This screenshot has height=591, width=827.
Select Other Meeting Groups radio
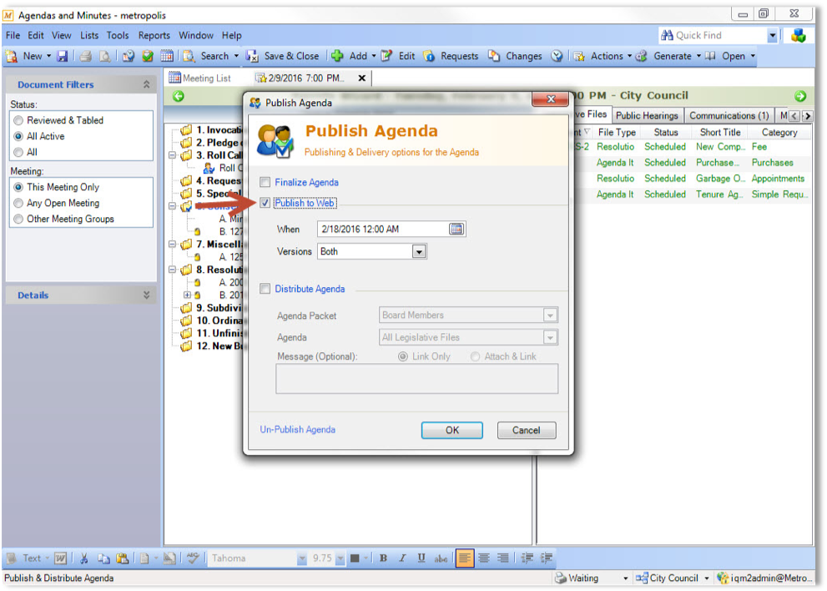tap(18, 219)
